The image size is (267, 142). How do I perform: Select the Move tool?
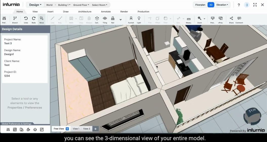(42, 20)
